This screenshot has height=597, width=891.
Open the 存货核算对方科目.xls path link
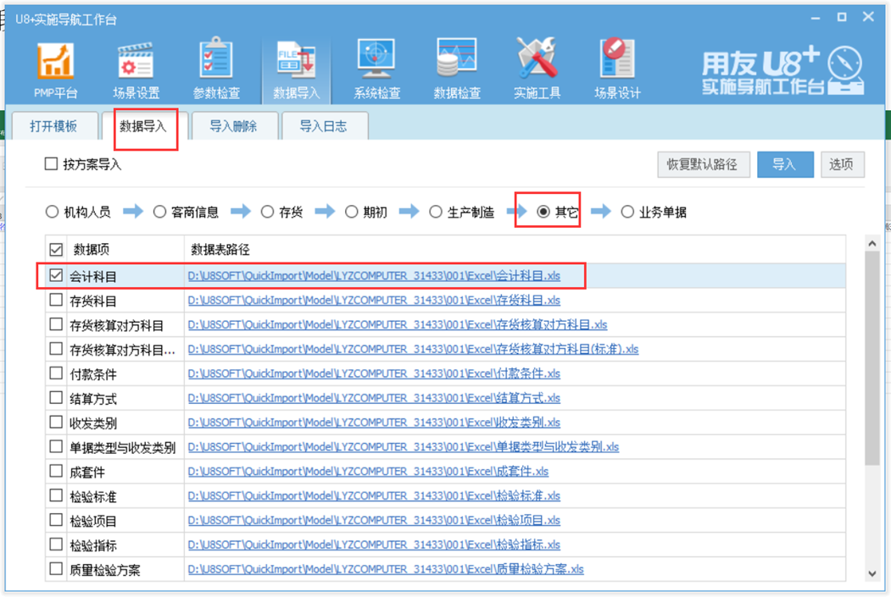pyautogui.click(x=398, y=324)
